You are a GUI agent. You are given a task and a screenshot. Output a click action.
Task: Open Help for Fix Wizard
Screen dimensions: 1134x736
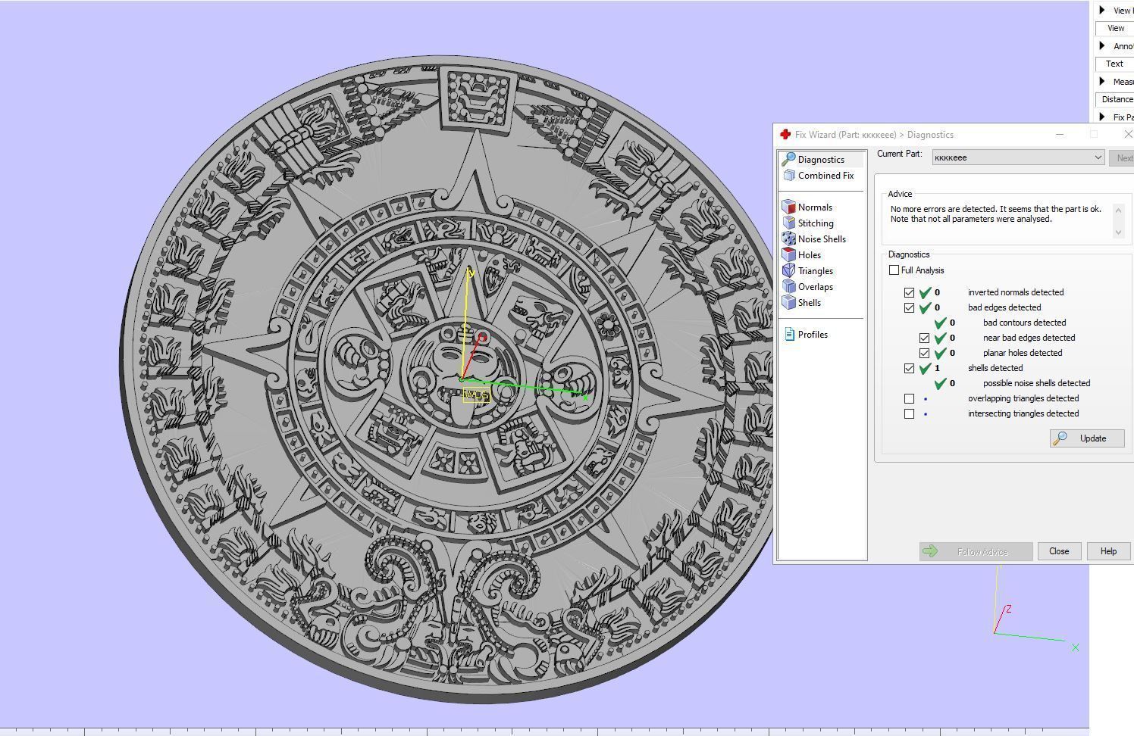1108,551
